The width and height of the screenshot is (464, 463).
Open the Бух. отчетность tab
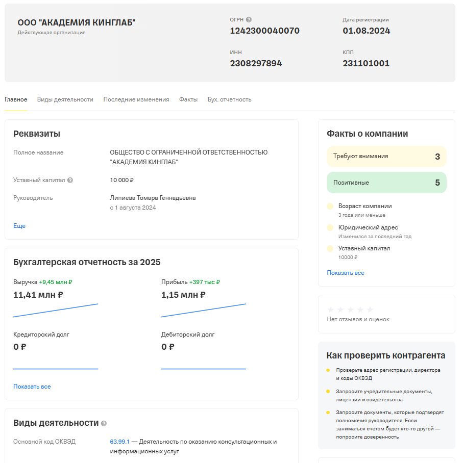[x=229, y=99]
